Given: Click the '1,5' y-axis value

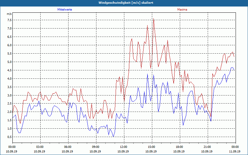Looking at the screenshot, I should pyautogui.click(x=9, y=120).
